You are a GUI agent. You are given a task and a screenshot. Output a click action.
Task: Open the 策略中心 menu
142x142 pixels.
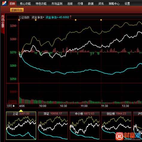(x=114, y=4)
